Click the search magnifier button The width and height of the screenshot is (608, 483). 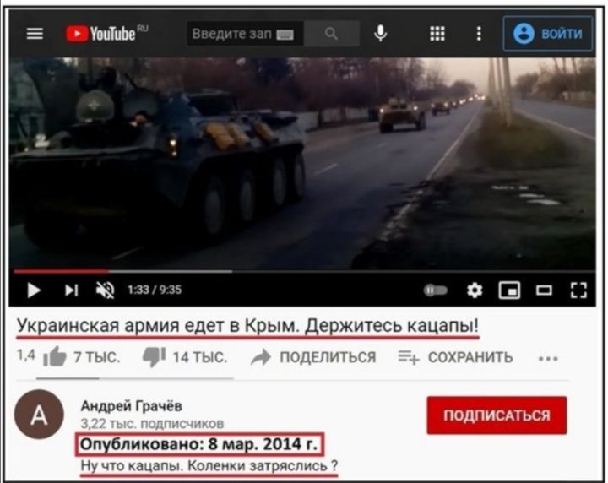(x=332, y=34)
